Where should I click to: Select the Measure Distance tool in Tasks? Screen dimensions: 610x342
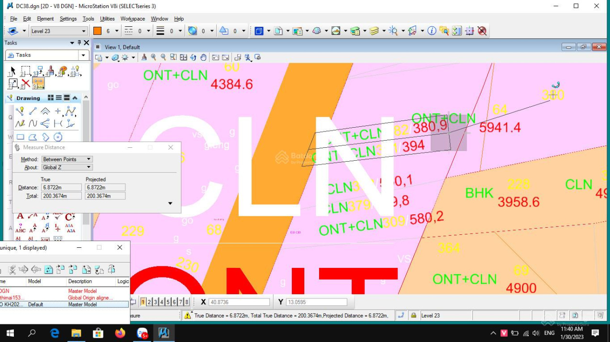[x=38, y=83]
